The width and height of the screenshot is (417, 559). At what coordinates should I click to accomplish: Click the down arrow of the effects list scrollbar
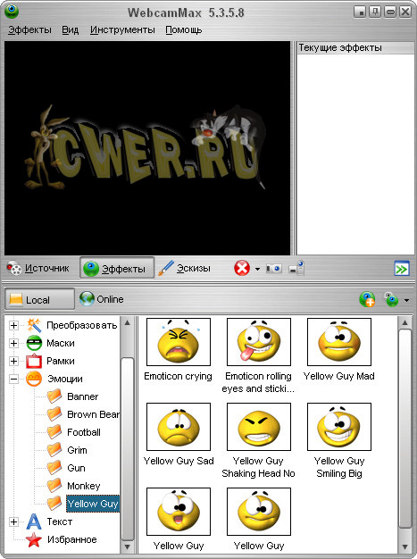coord(404,546)
